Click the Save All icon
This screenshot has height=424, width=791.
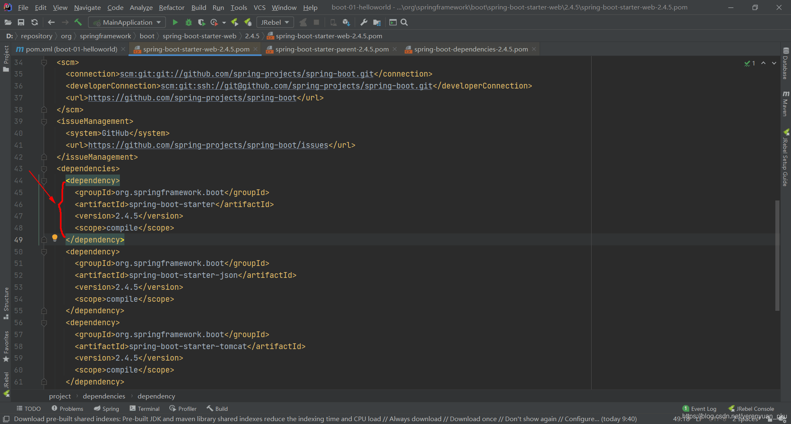click(21, 22)
